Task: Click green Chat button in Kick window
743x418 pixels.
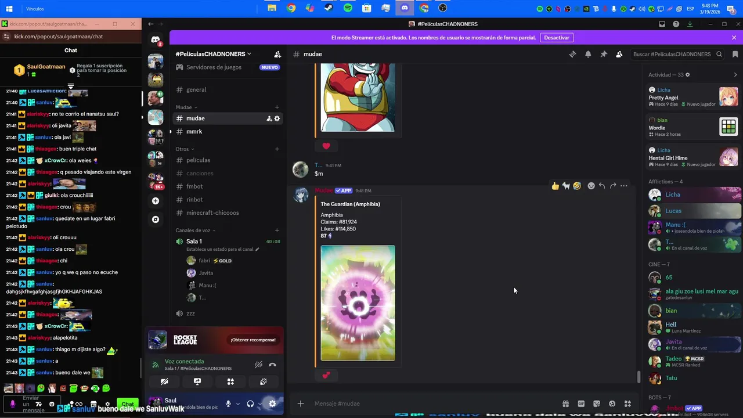Action: [128, 404]
